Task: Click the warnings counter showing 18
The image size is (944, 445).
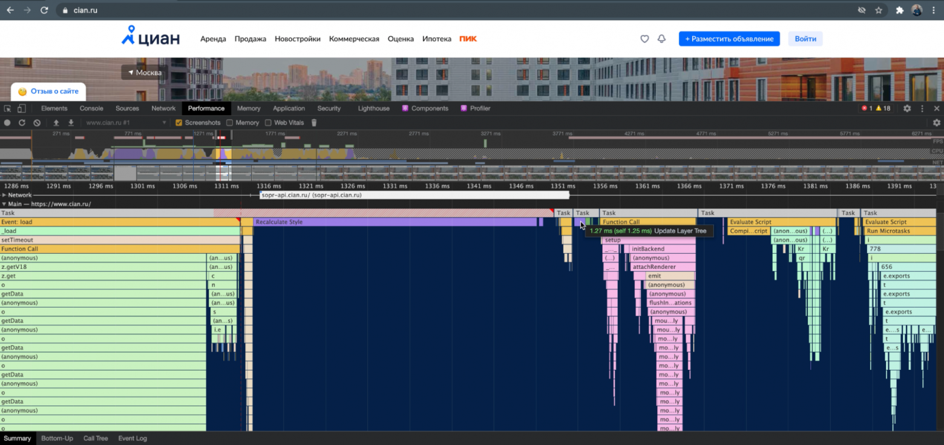Action: pos(883,108)
